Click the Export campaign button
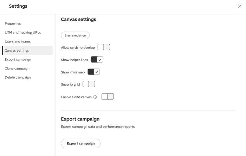Image resolution: width=246 pixels, height=156 pixels. click(80, 143)
